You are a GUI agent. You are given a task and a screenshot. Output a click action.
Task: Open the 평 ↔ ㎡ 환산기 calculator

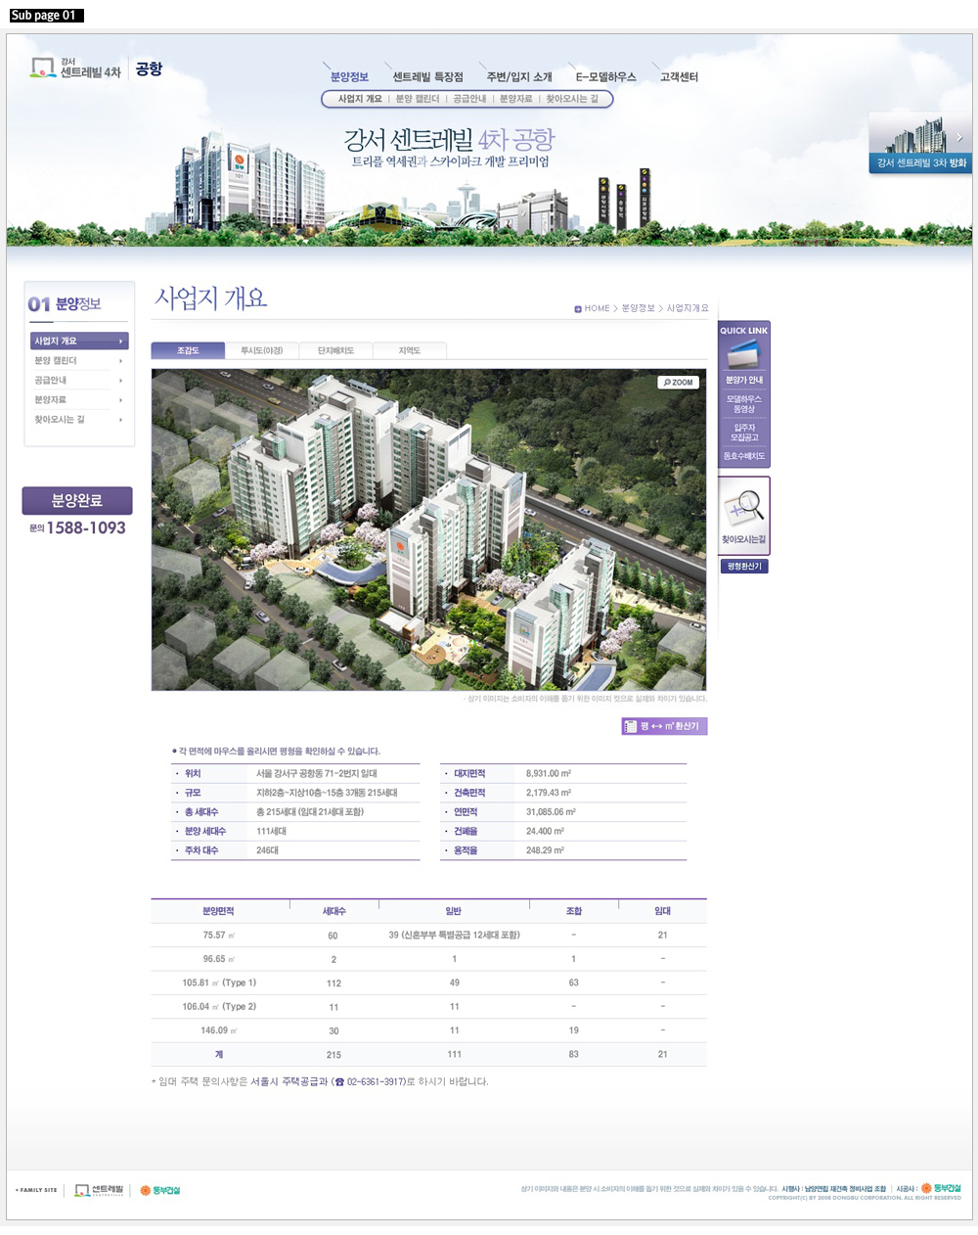pyautogui.click(x=664, y=726)
